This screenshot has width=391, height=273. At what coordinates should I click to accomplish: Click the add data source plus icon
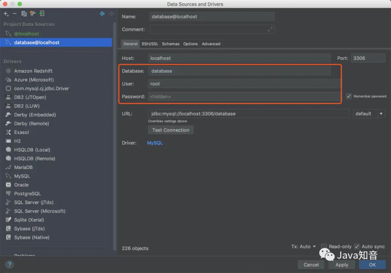tap(5, 13)
